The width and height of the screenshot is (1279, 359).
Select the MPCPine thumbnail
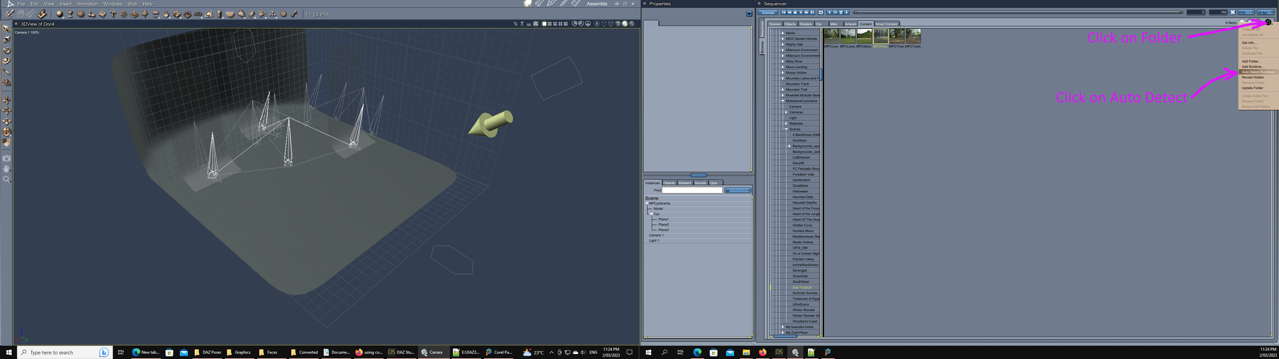pyautogui.click(x=880, y=37)
